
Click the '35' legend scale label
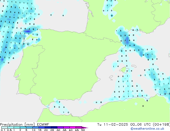click(64, 130)
